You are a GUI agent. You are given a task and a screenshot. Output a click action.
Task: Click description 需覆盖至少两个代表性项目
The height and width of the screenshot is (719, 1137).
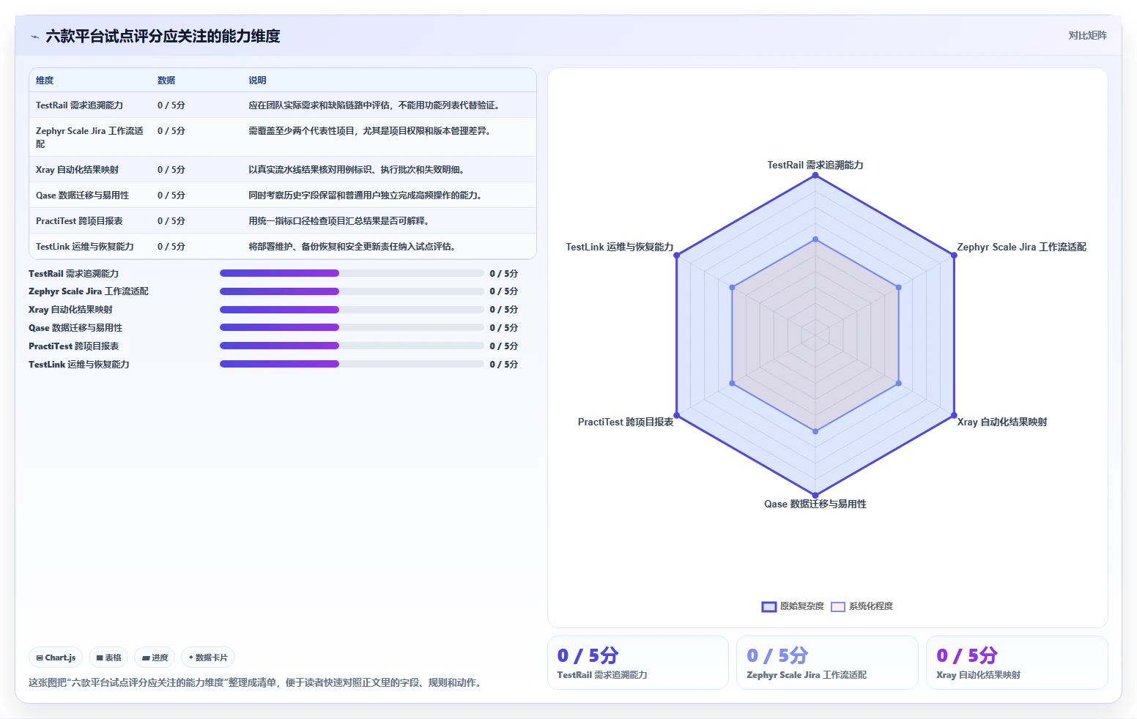pos(369,131)
